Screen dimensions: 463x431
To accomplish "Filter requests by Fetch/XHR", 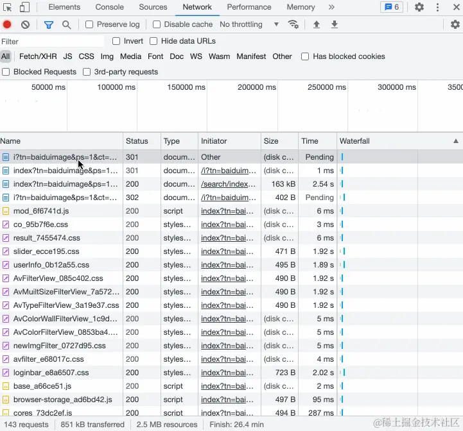I will [38, 56].
